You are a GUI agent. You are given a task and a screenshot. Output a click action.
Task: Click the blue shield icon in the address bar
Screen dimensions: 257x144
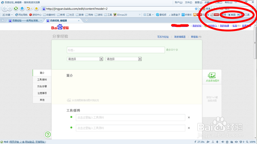[196, 9]
